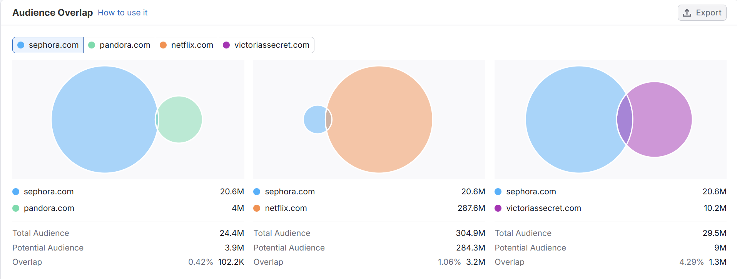Viewport: 737px width, 279px height.
Task: Open the 'How to use it' link
Action: point(122,13)
